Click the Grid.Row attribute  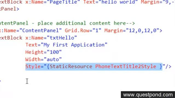[x=83, y=30]
